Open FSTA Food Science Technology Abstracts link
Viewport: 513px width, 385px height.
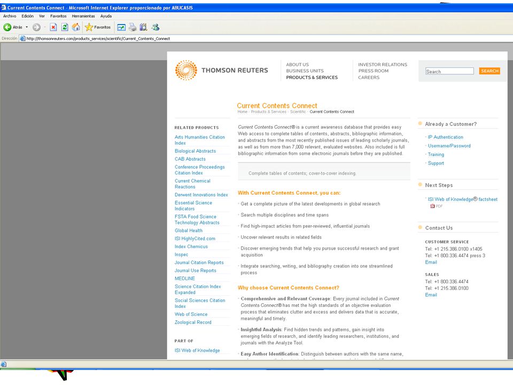pyautogui.click(x=197, y=220)
